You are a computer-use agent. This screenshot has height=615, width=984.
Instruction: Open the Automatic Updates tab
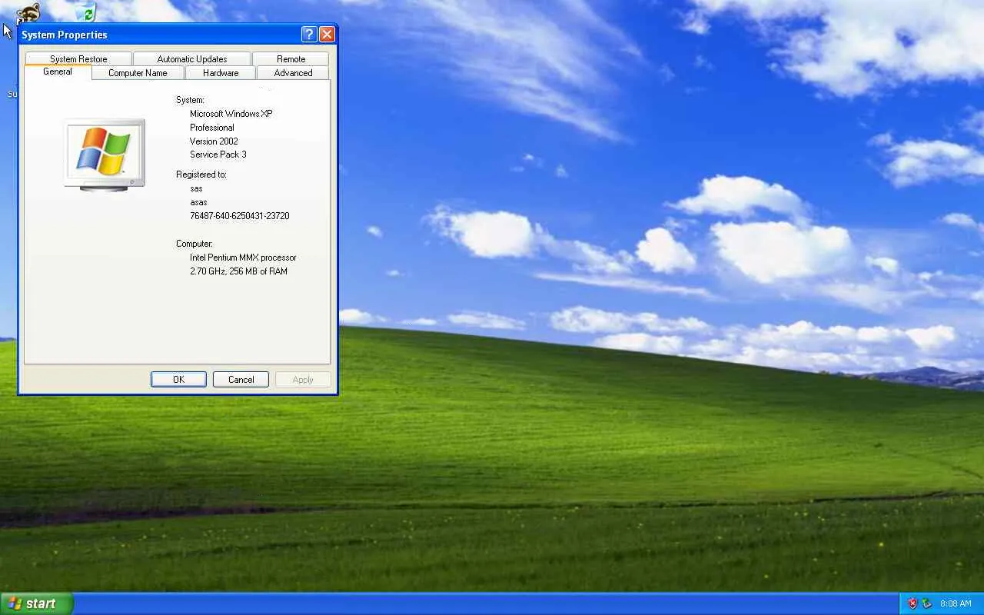[192, 59]
